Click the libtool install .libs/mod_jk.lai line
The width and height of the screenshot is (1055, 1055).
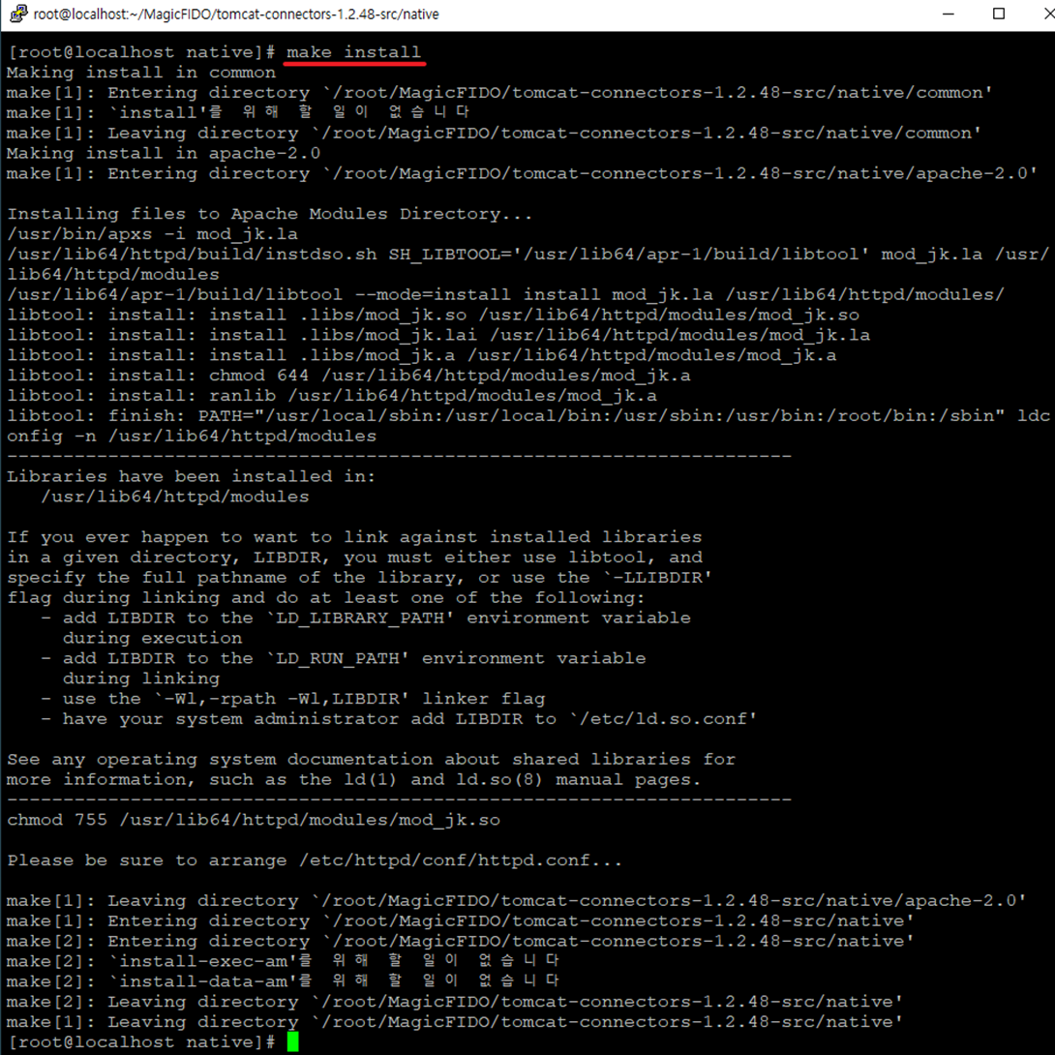(438, 334)
